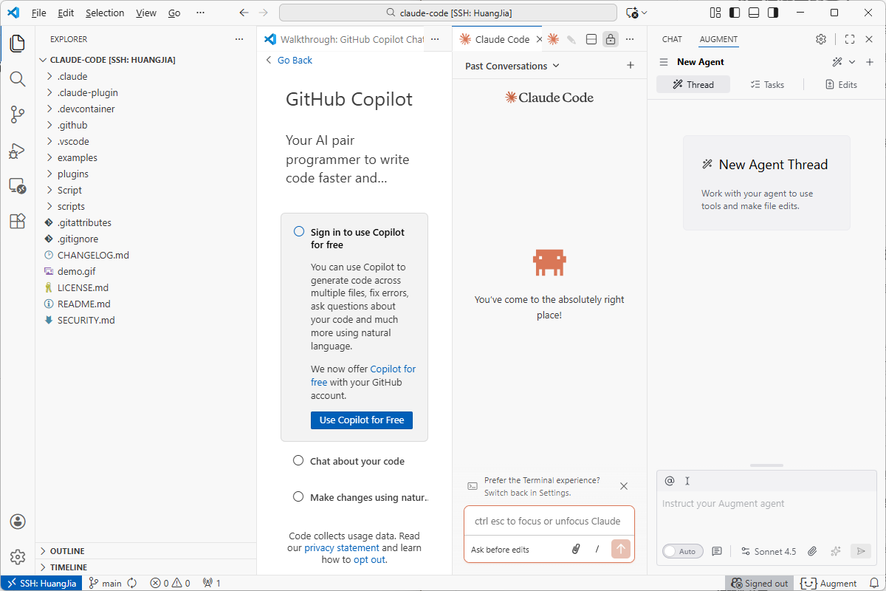Attach a file in Claude Code input
This screenshot has width=886, height=591.
pos(576,549)
